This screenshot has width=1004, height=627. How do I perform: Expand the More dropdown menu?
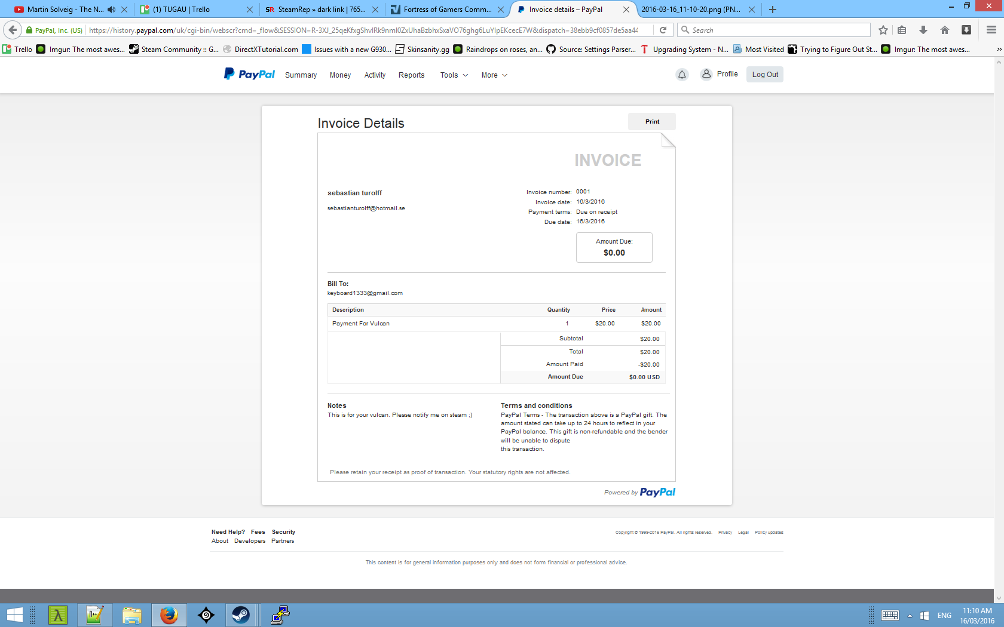tap(494, 75)
